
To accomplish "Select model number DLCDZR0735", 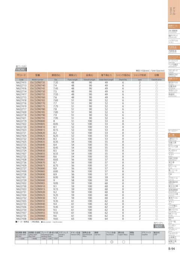I will [38, 83].
